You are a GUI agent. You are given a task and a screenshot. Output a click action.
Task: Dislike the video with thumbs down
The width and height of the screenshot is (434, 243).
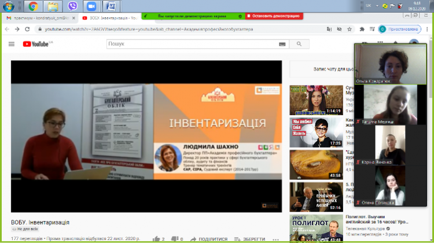[175, 238]
